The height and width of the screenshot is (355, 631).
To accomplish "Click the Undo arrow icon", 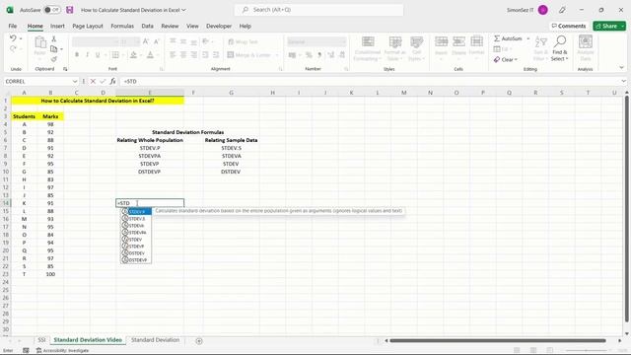I will click(x=13, y=38).
